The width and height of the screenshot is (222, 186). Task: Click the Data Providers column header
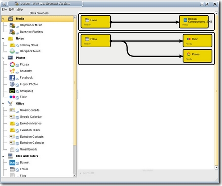[39, 13]
